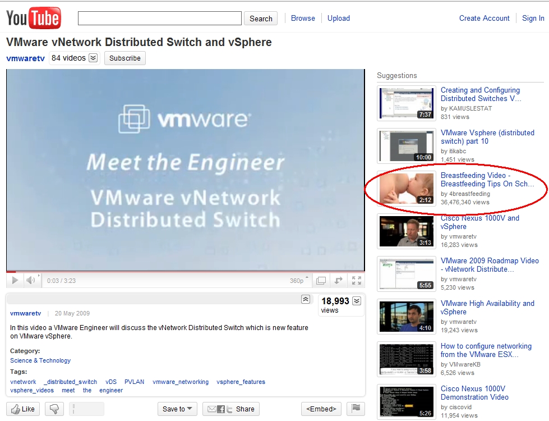
Task: Expand the 18,993 views statistics arrow
Action: click(357, 301)
